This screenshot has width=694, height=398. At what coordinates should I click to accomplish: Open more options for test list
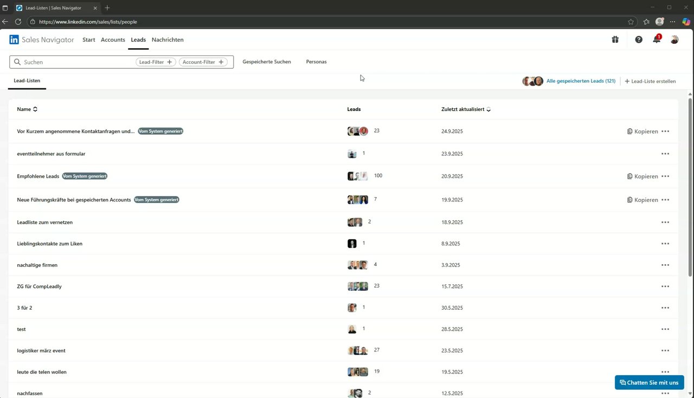click(665, 329)
